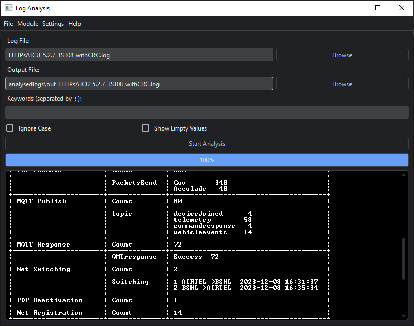Click the 'telemetry' topic entry
The height and width of the screenshot is (326, 414).
[x=192, y=220]
